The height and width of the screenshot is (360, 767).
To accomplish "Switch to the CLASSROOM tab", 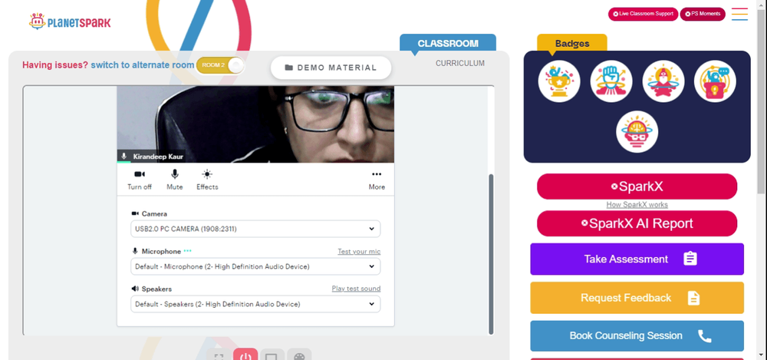I will 448,43.
